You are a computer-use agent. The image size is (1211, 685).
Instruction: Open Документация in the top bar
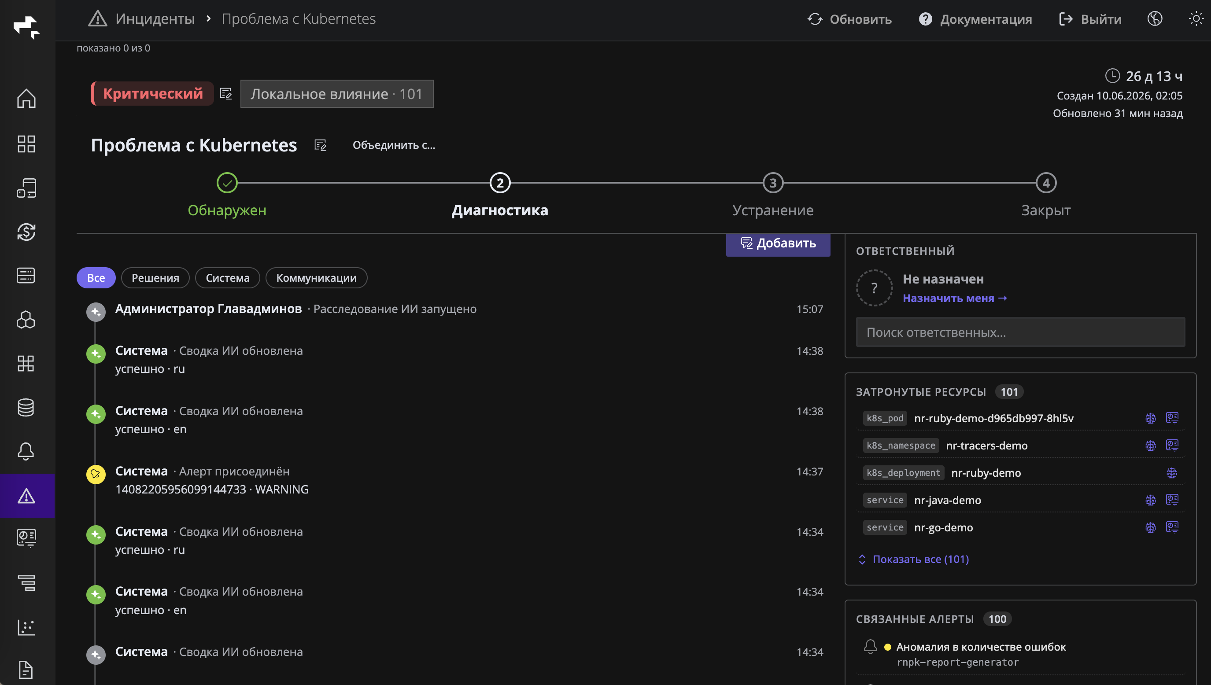pyautogui.click(x=975, y=19)
